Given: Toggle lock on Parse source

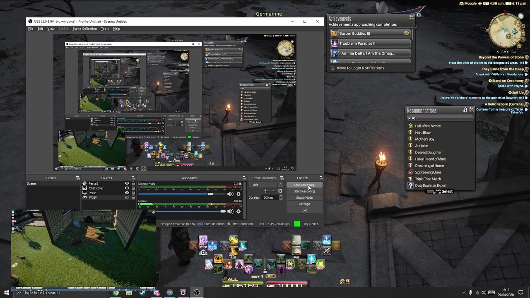Looking at the screenshot, I should pyautogui.click(x=133, y=193).
